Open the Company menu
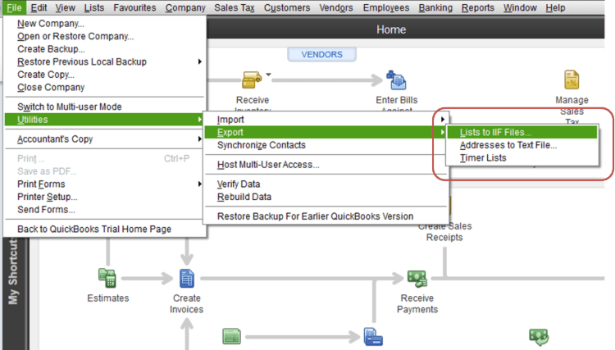The image size is (615, 350). [185, 7]
